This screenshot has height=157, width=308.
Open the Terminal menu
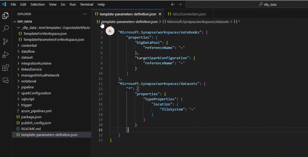[87, 4]
